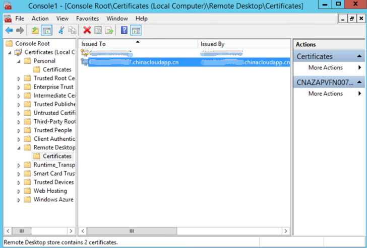Toggle Show/Hide Console Tree toolbar button
367x248 pixels.
click(46, 31)
